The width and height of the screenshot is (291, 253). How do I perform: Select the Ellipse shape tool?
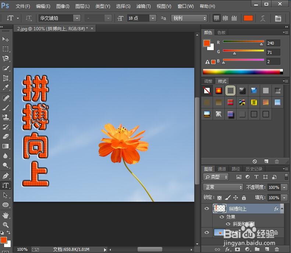click(6, 205)
